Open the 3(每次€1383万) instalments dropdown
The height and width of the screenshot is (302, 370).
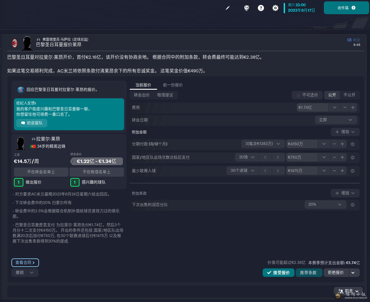point(263,144)
